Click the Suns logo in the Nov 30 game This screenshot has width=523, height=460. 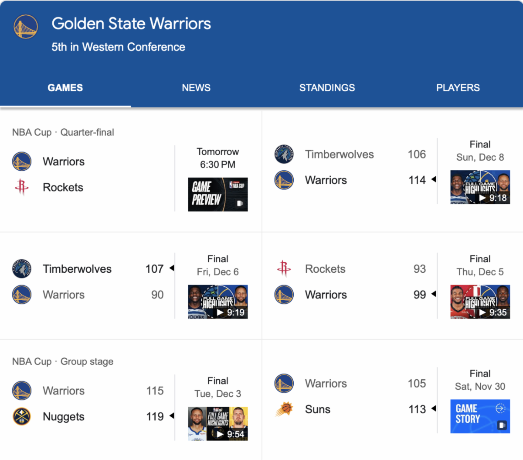(x=284, y=409)
